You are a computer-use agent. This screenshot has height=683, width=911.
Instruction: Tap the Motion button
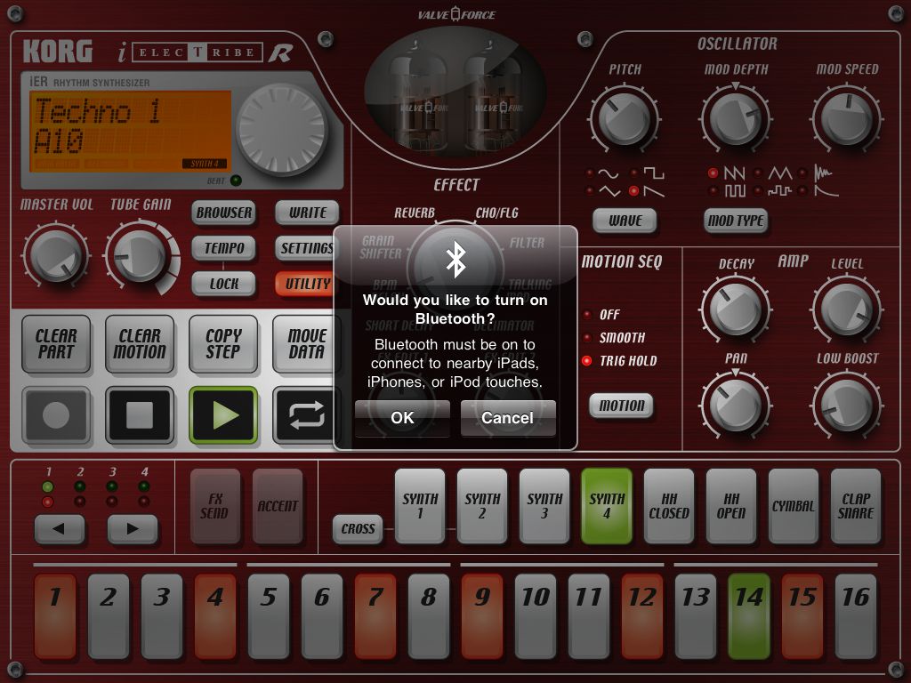[622, 406]
